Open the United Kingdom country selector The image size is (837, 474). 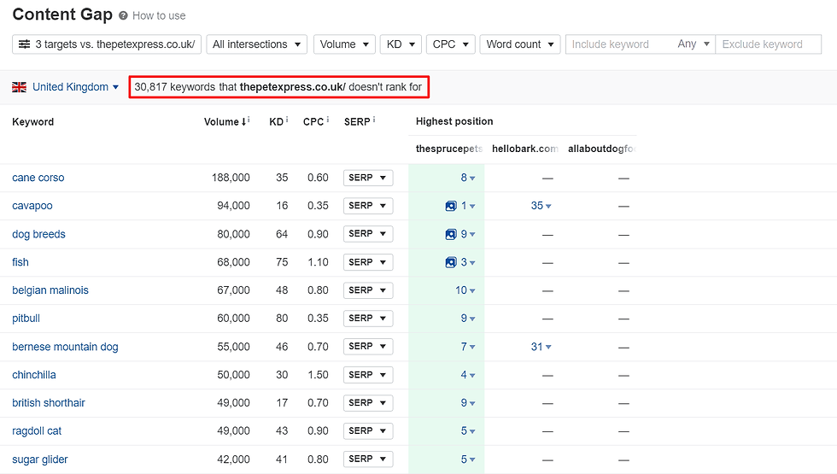(x=75, y=87)
